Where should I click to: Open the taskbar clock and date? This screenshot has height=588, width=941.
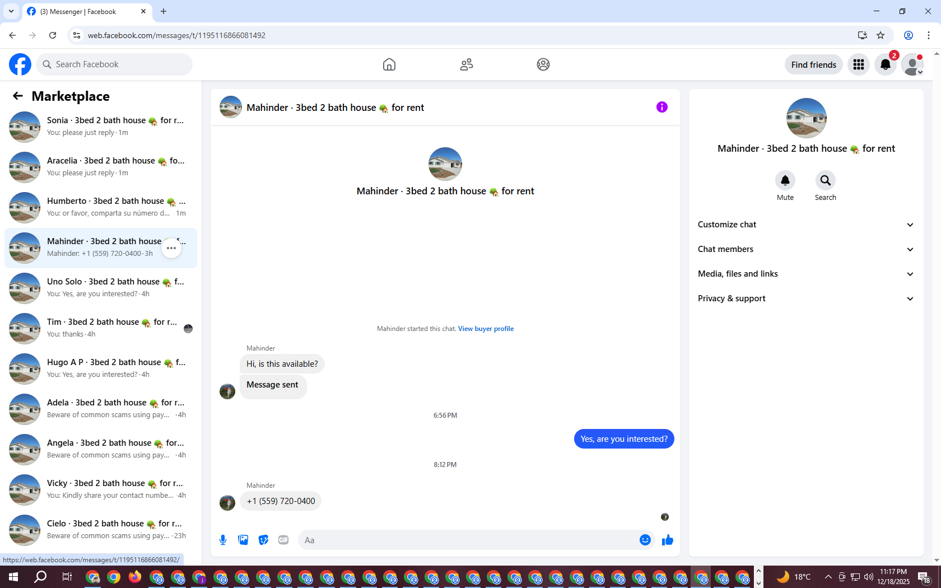[893, 577]
